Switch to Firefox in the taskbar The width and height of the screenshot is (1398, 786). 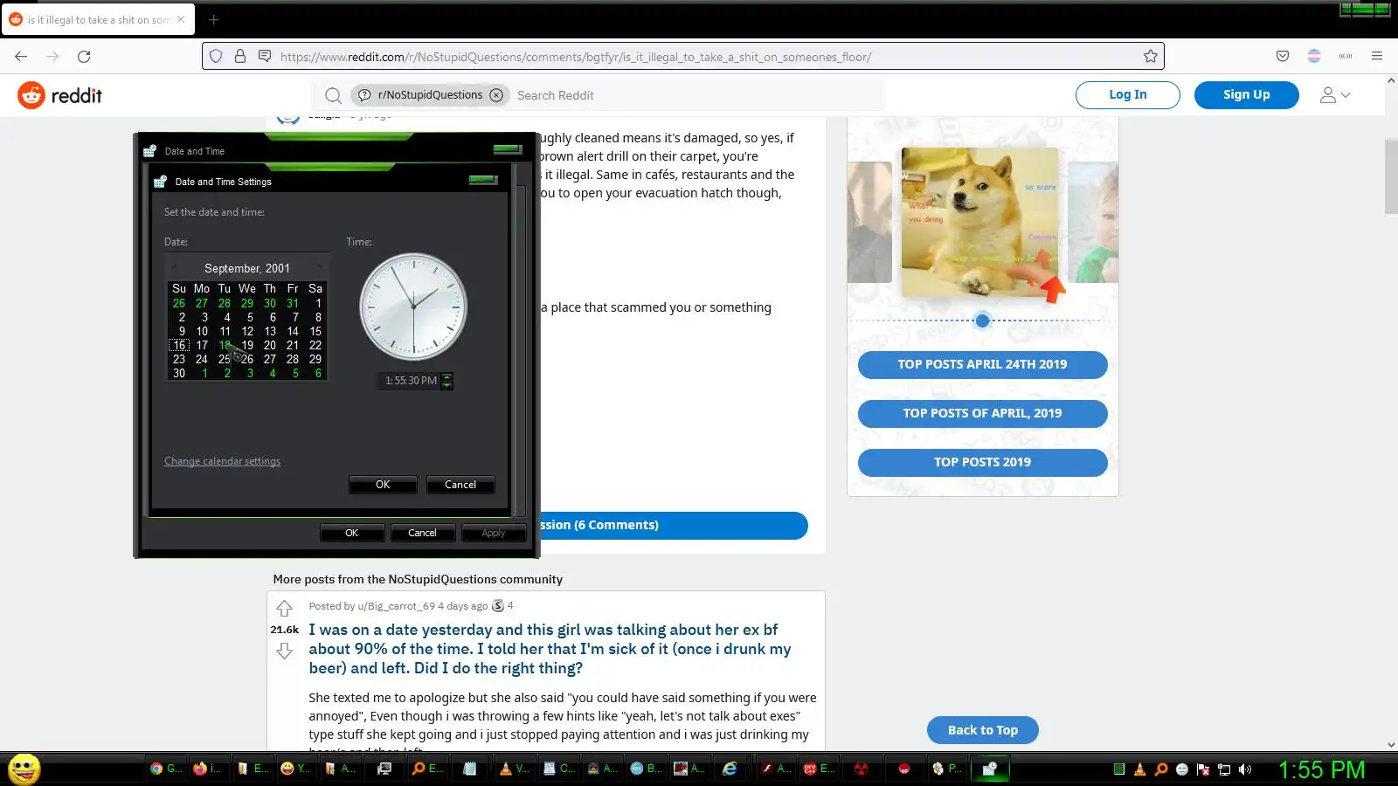point(208,769)
